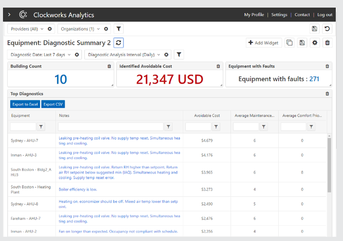Focus the Average Comfort Priority filter input
Image resolution: width=343 pixels, height=241 pixels.
pyautogui.click(x=294, y=127)
